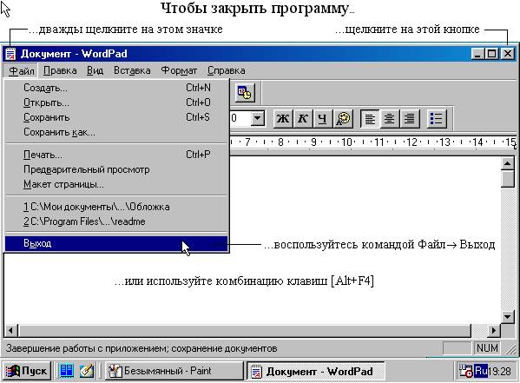Viewport: 520px width, 383px height.
Task: Open the Формат menu
Action: tap(179, 70)
